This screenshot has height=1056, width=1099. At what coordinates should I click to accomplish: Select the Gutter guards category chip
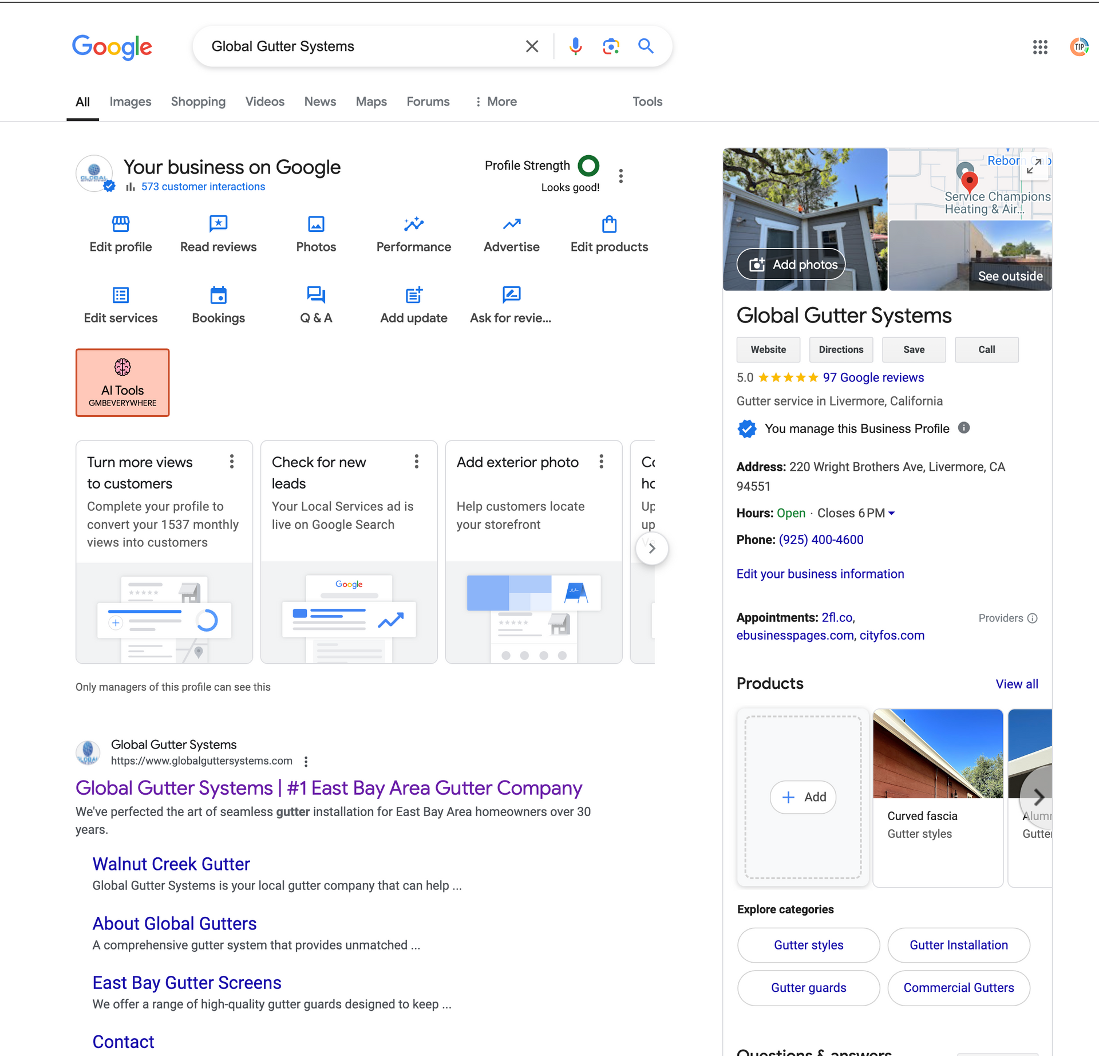click(808, 987)
